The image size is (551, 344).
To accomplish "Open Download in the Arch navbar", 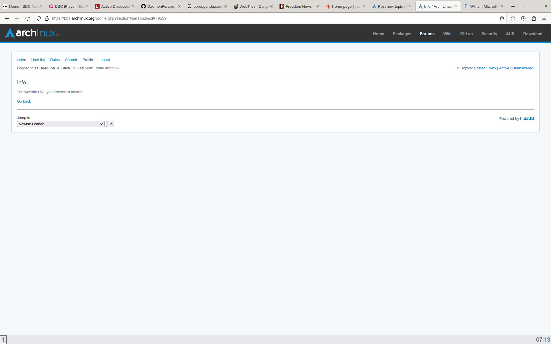I will 533,34.
